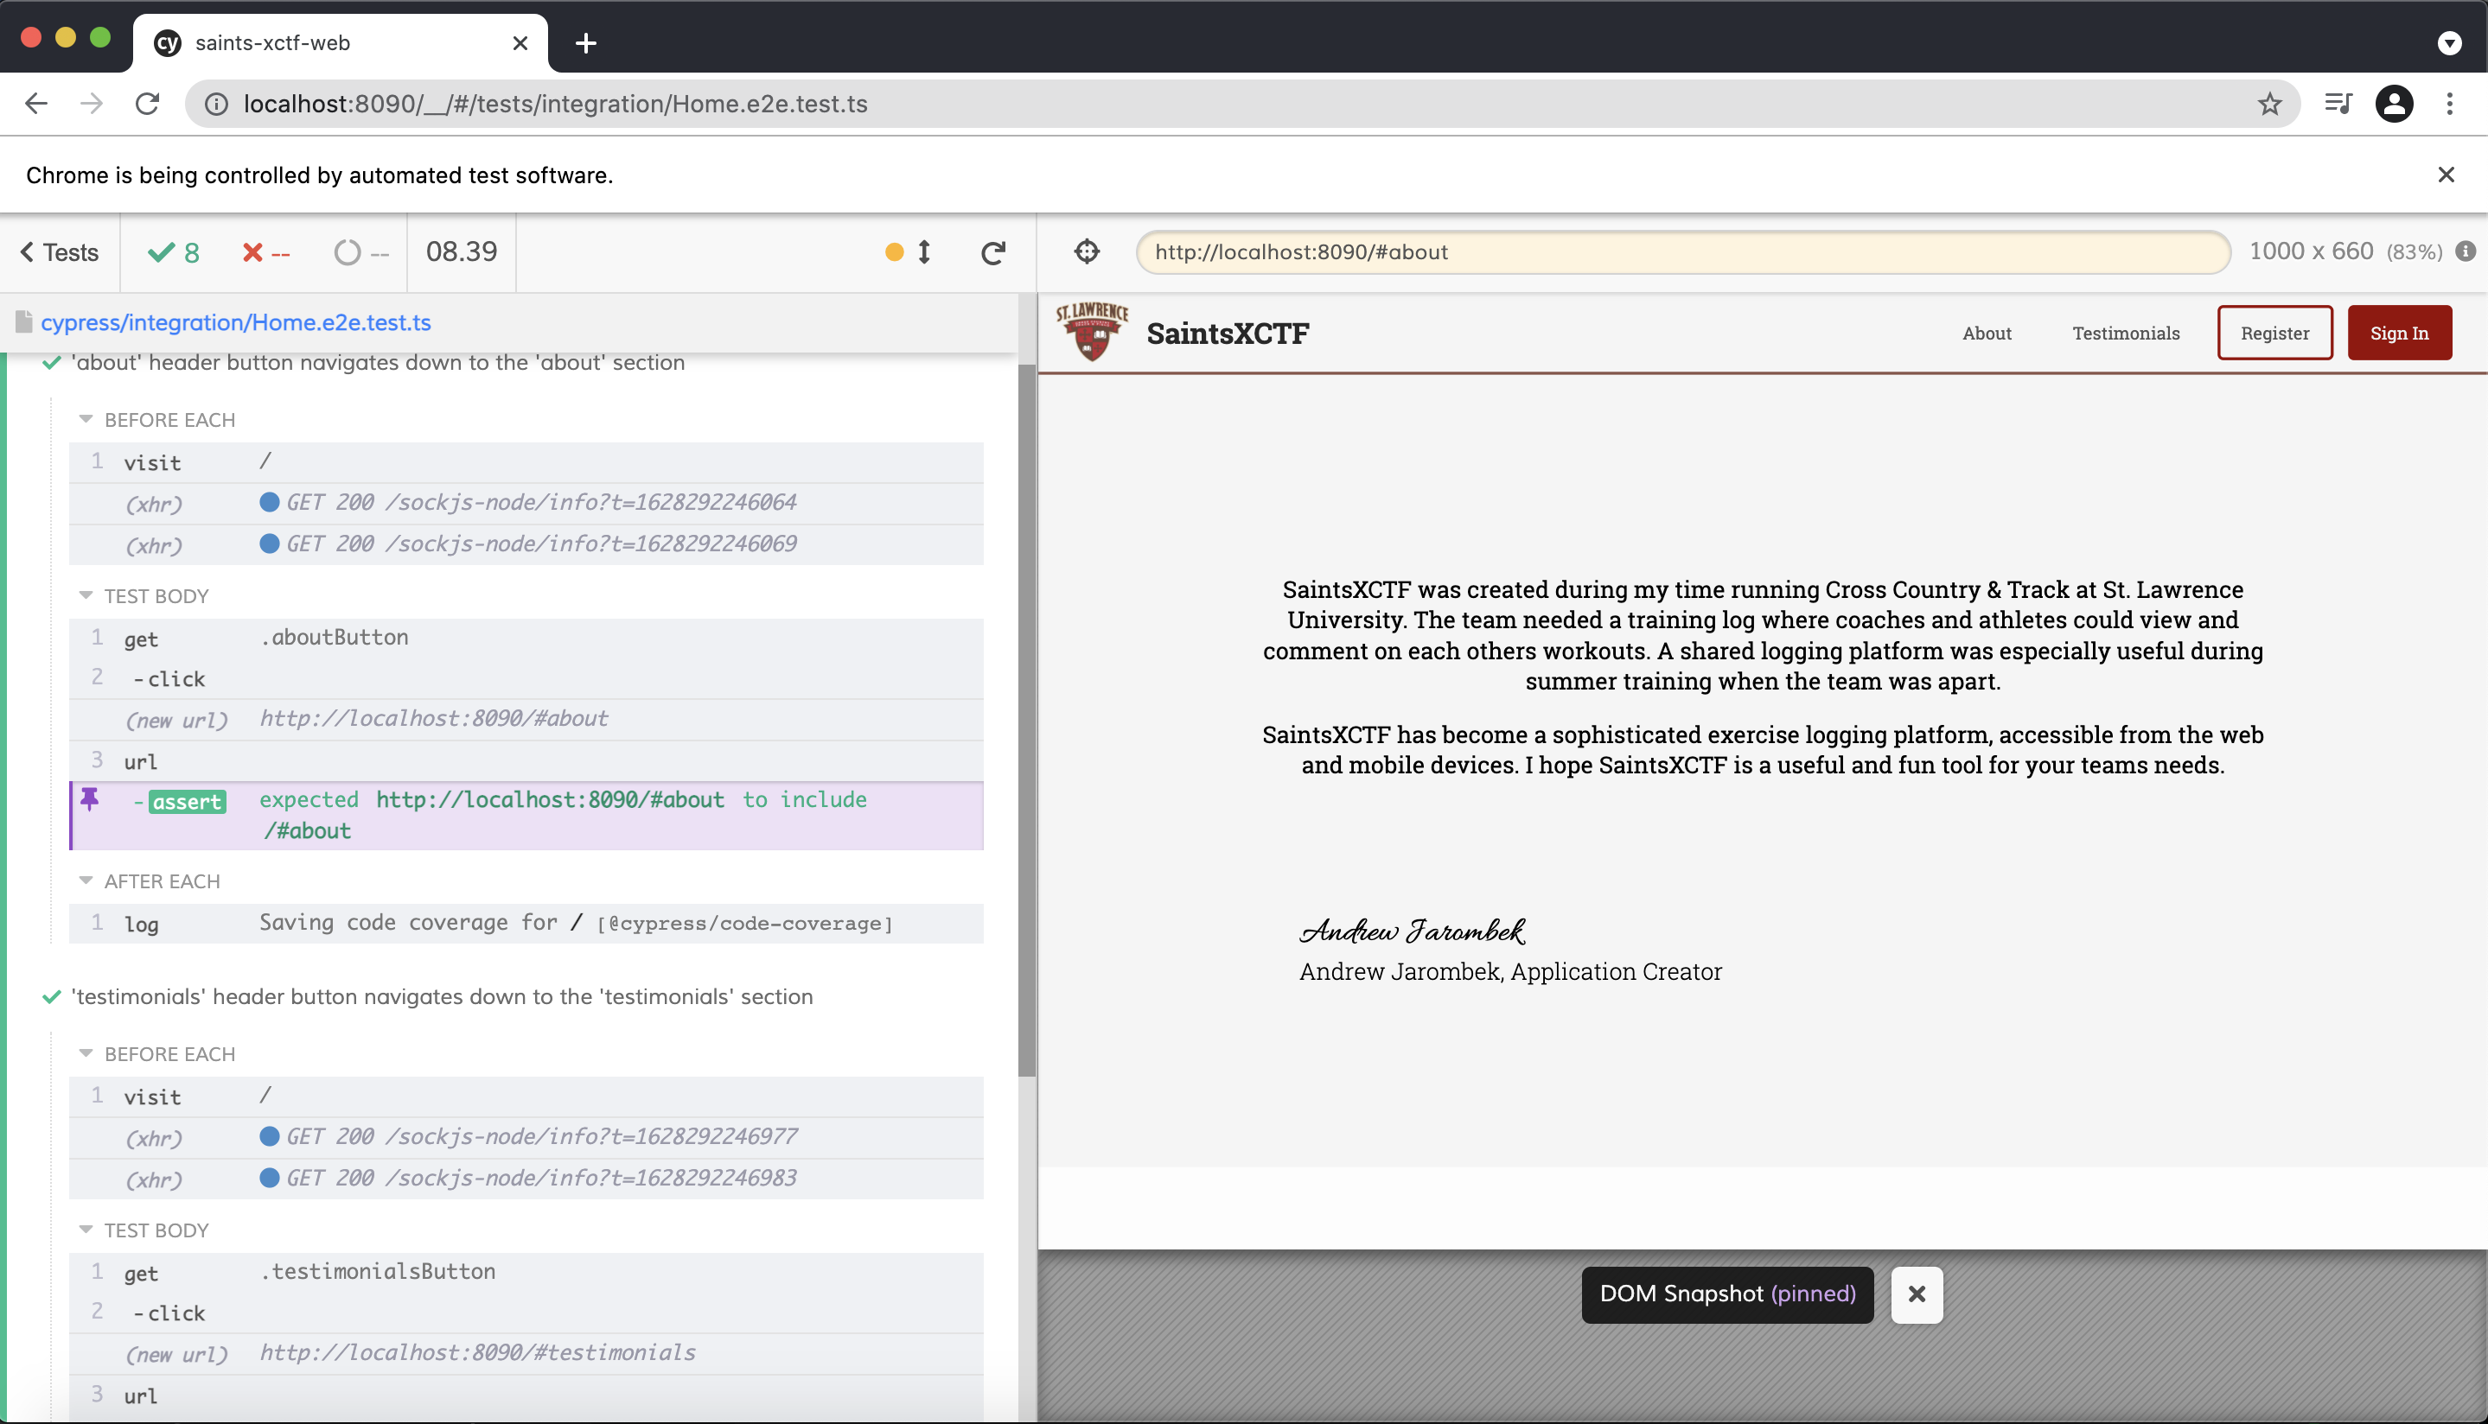The width and height of the screenshot is (2488, 1424).
Task: Open the media control icon in Chrome toolbar
Action: [x=2338, y=104]
